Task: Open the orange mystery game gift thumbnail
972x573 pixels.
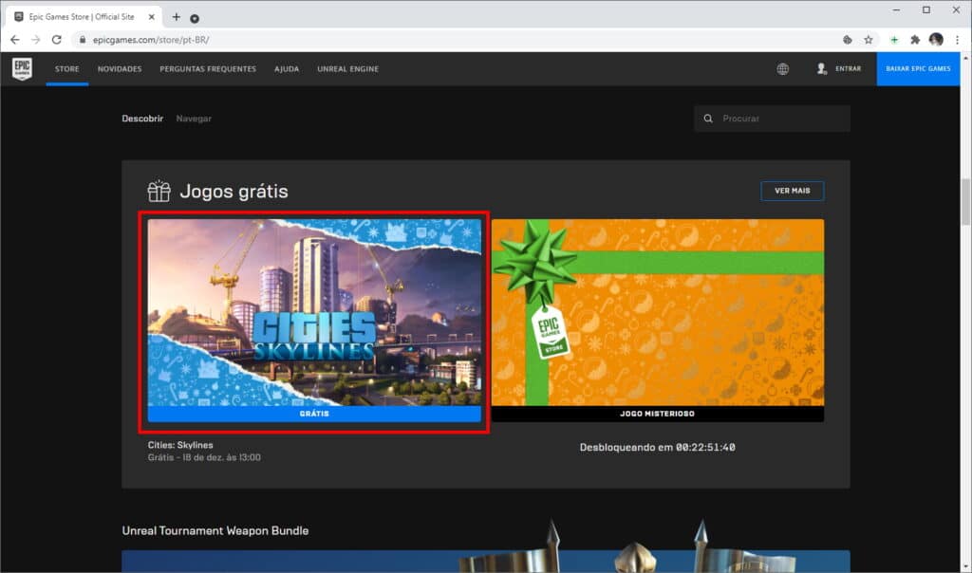Action: tap(658, 312)
